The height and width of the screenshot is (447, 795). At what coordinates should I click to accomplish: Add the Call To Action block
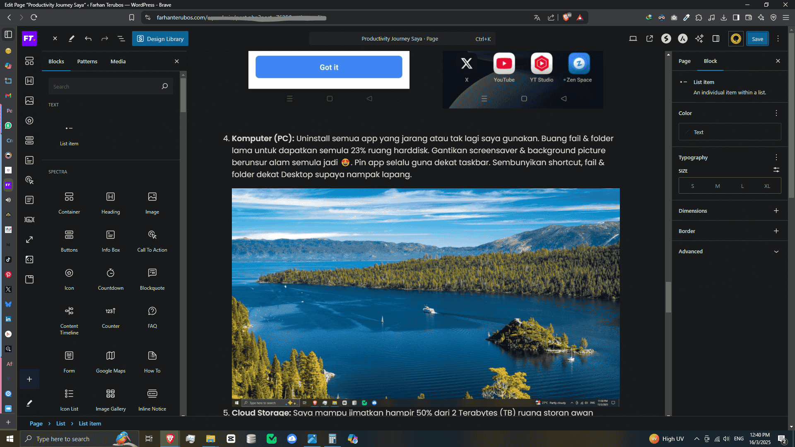tap(152, 240)
